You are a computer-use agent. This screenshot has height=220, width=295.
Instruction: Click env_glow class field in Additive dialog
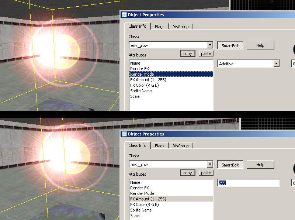click(x=171, y=45)
